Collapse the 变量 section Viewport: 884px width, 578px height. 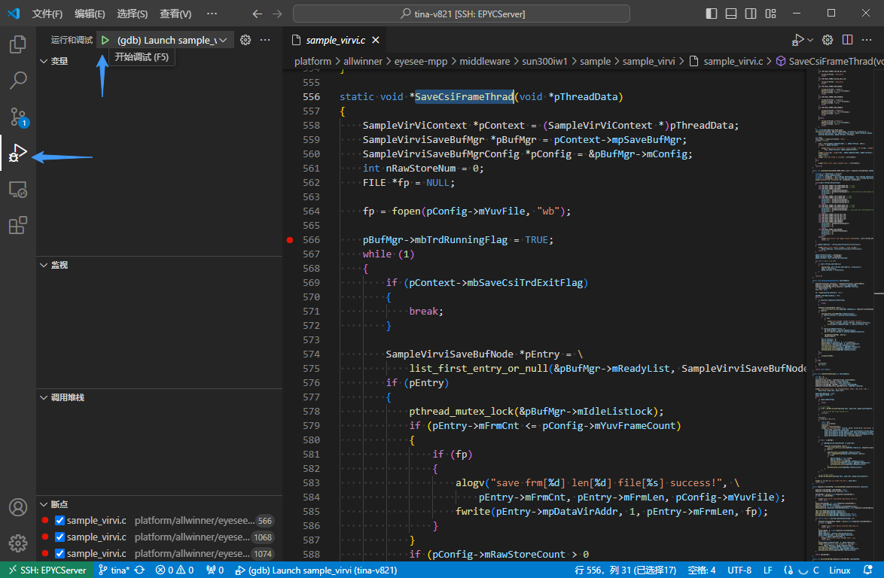59,61
